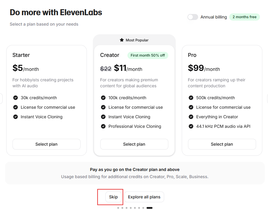Select plan for Starter tier

pyautogui.click(x=47, y=144)
